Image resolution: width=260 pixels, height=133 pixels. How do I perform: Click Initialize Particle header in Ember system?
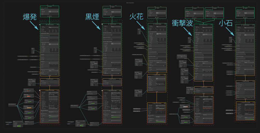tap(157, 24)
